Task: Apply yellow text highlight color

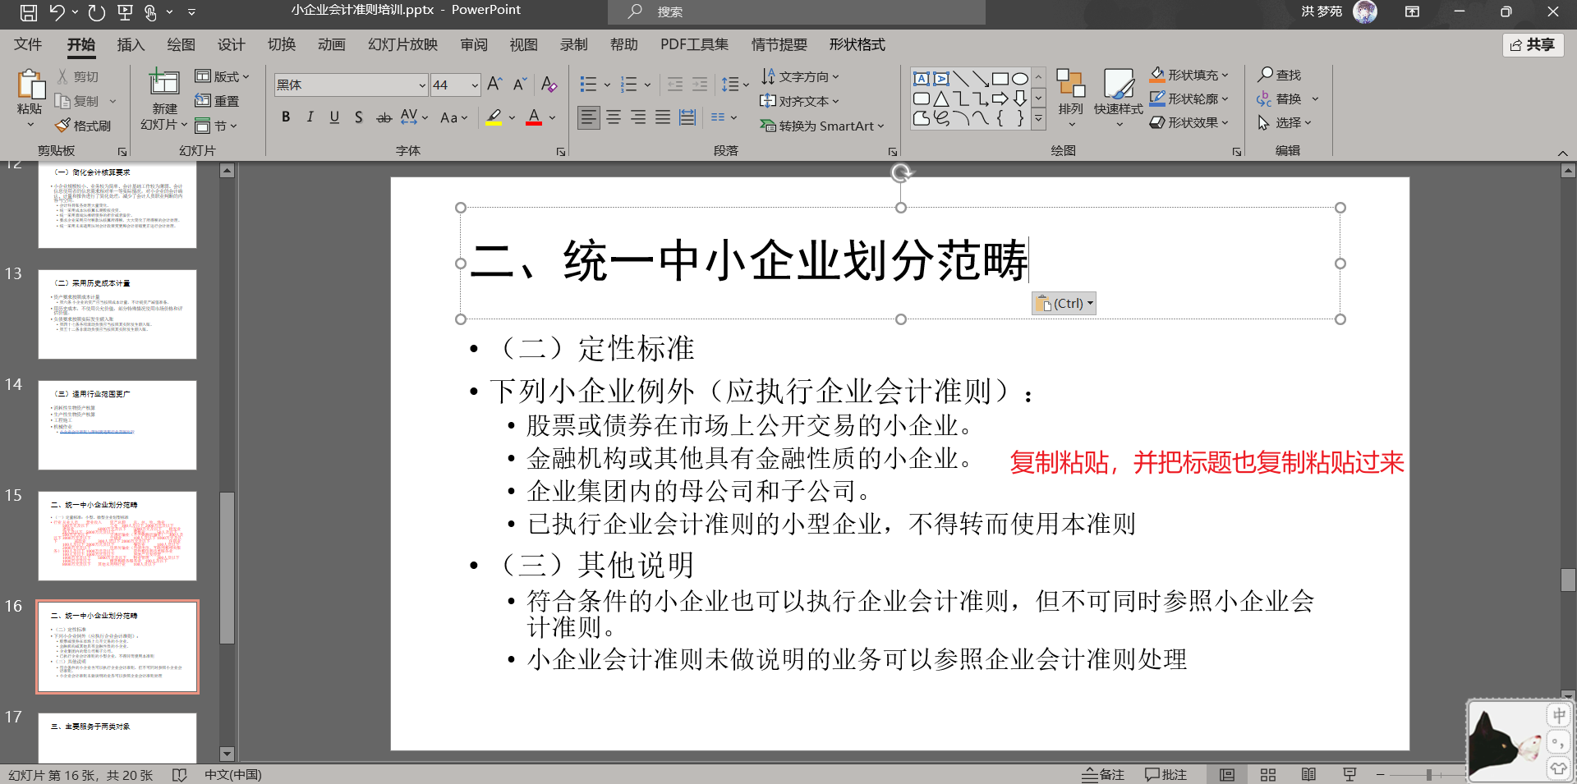Action: (x=494, y=117)
